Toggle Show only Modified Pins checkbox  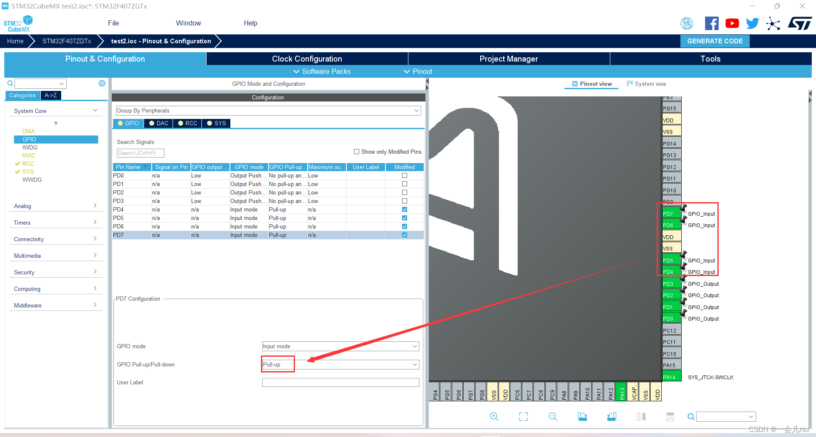[357, 152]
